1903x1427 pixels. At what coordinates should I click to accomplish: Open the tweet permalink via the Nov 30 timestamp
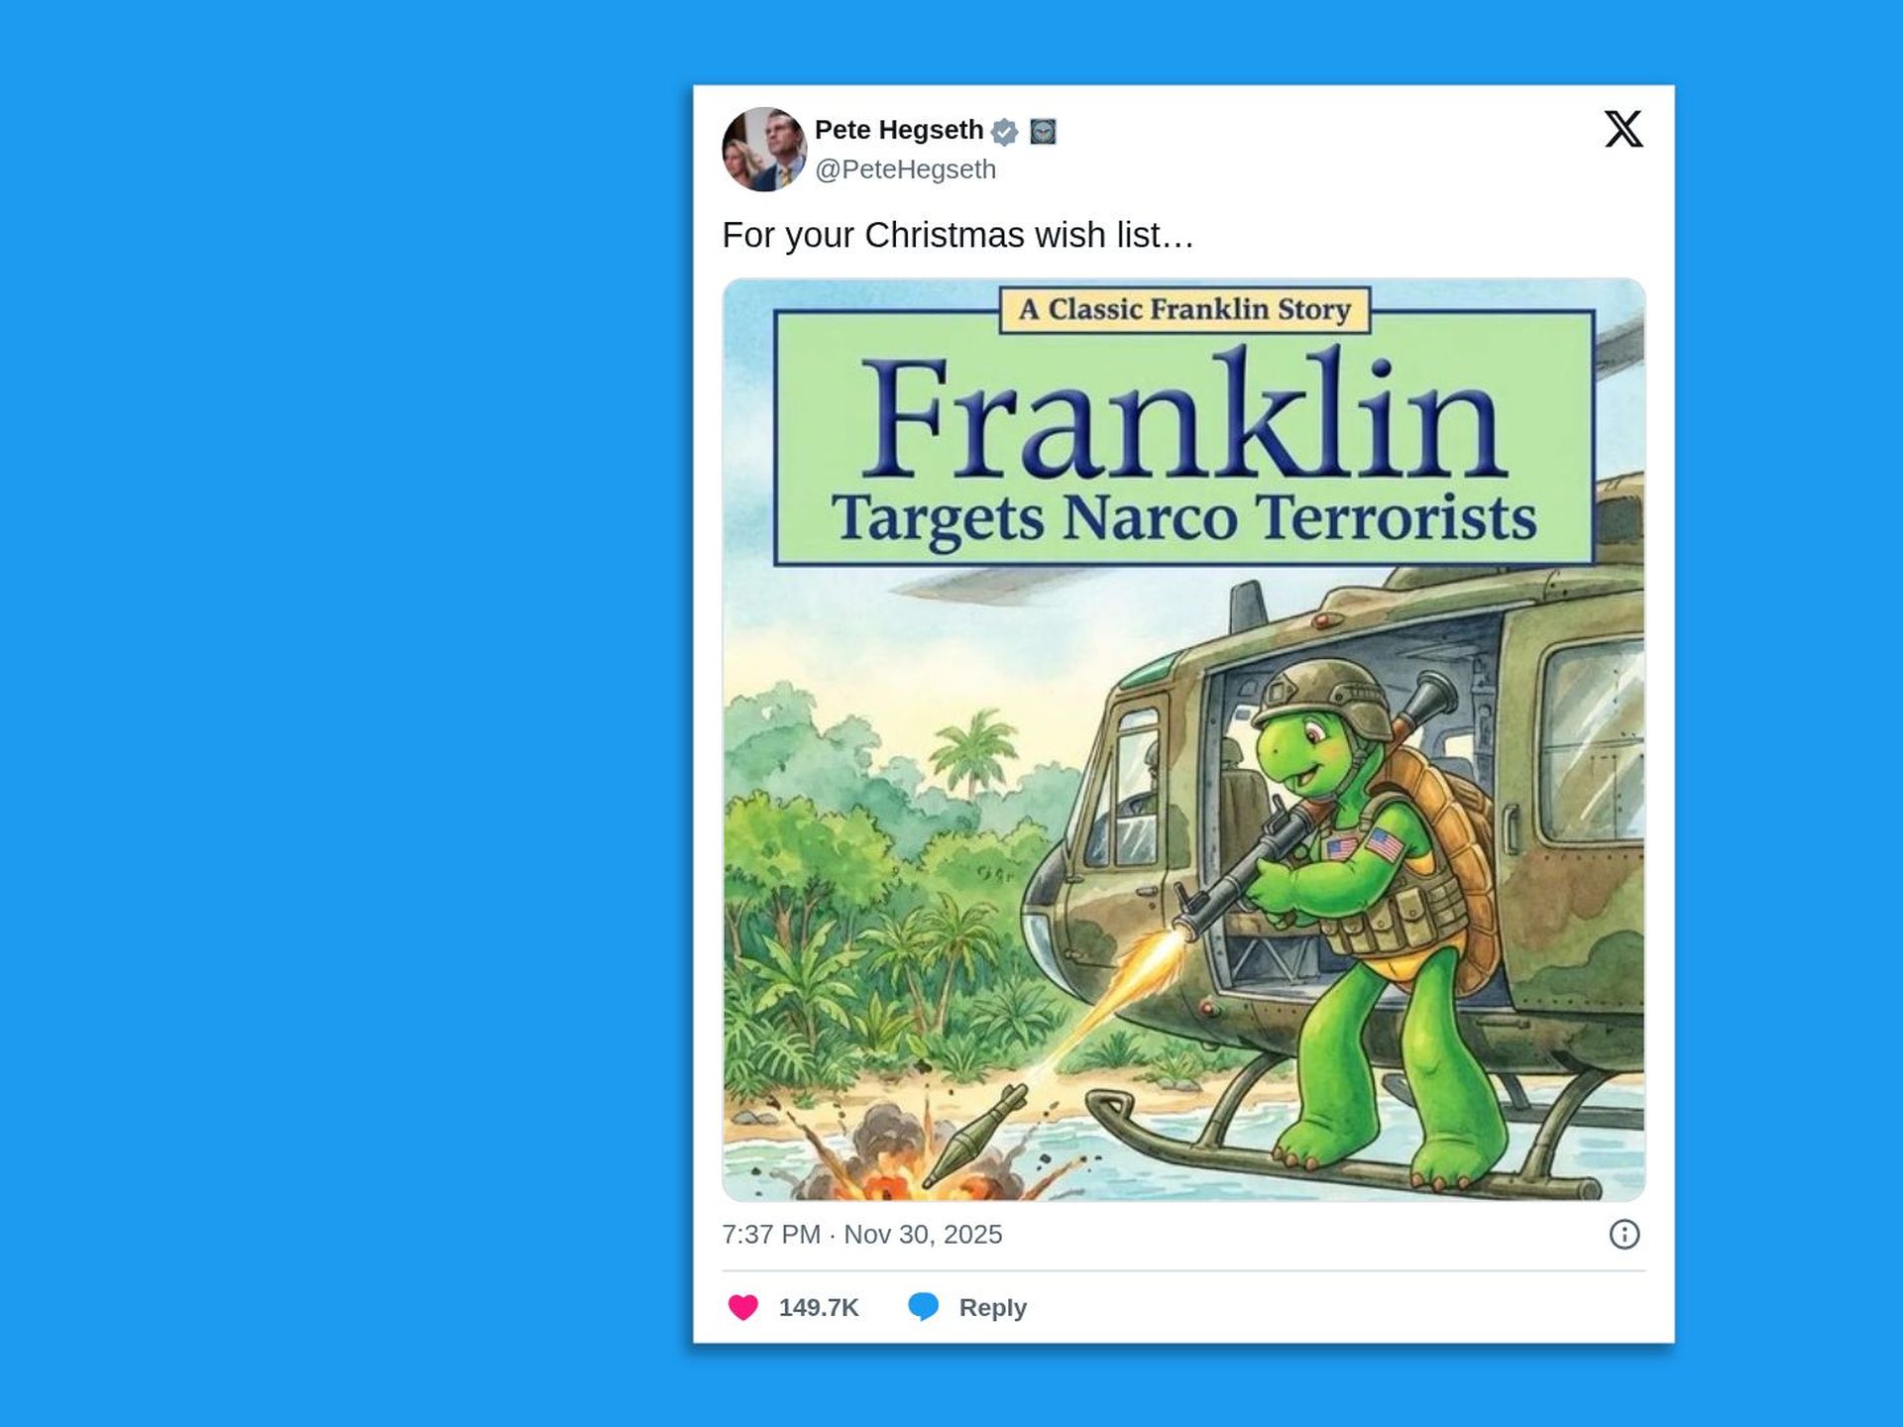pyautogui.click(x=922, y=1234)
